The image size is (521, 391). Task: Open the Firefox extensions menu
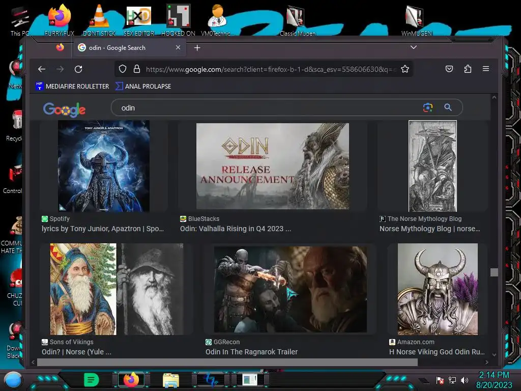click(x=468, y=69)
